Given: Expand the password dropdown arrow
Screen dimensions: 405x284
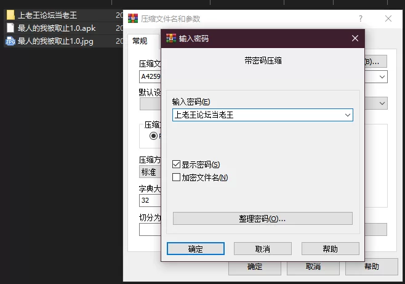Looking at the screenshot, I should point(348,115).
